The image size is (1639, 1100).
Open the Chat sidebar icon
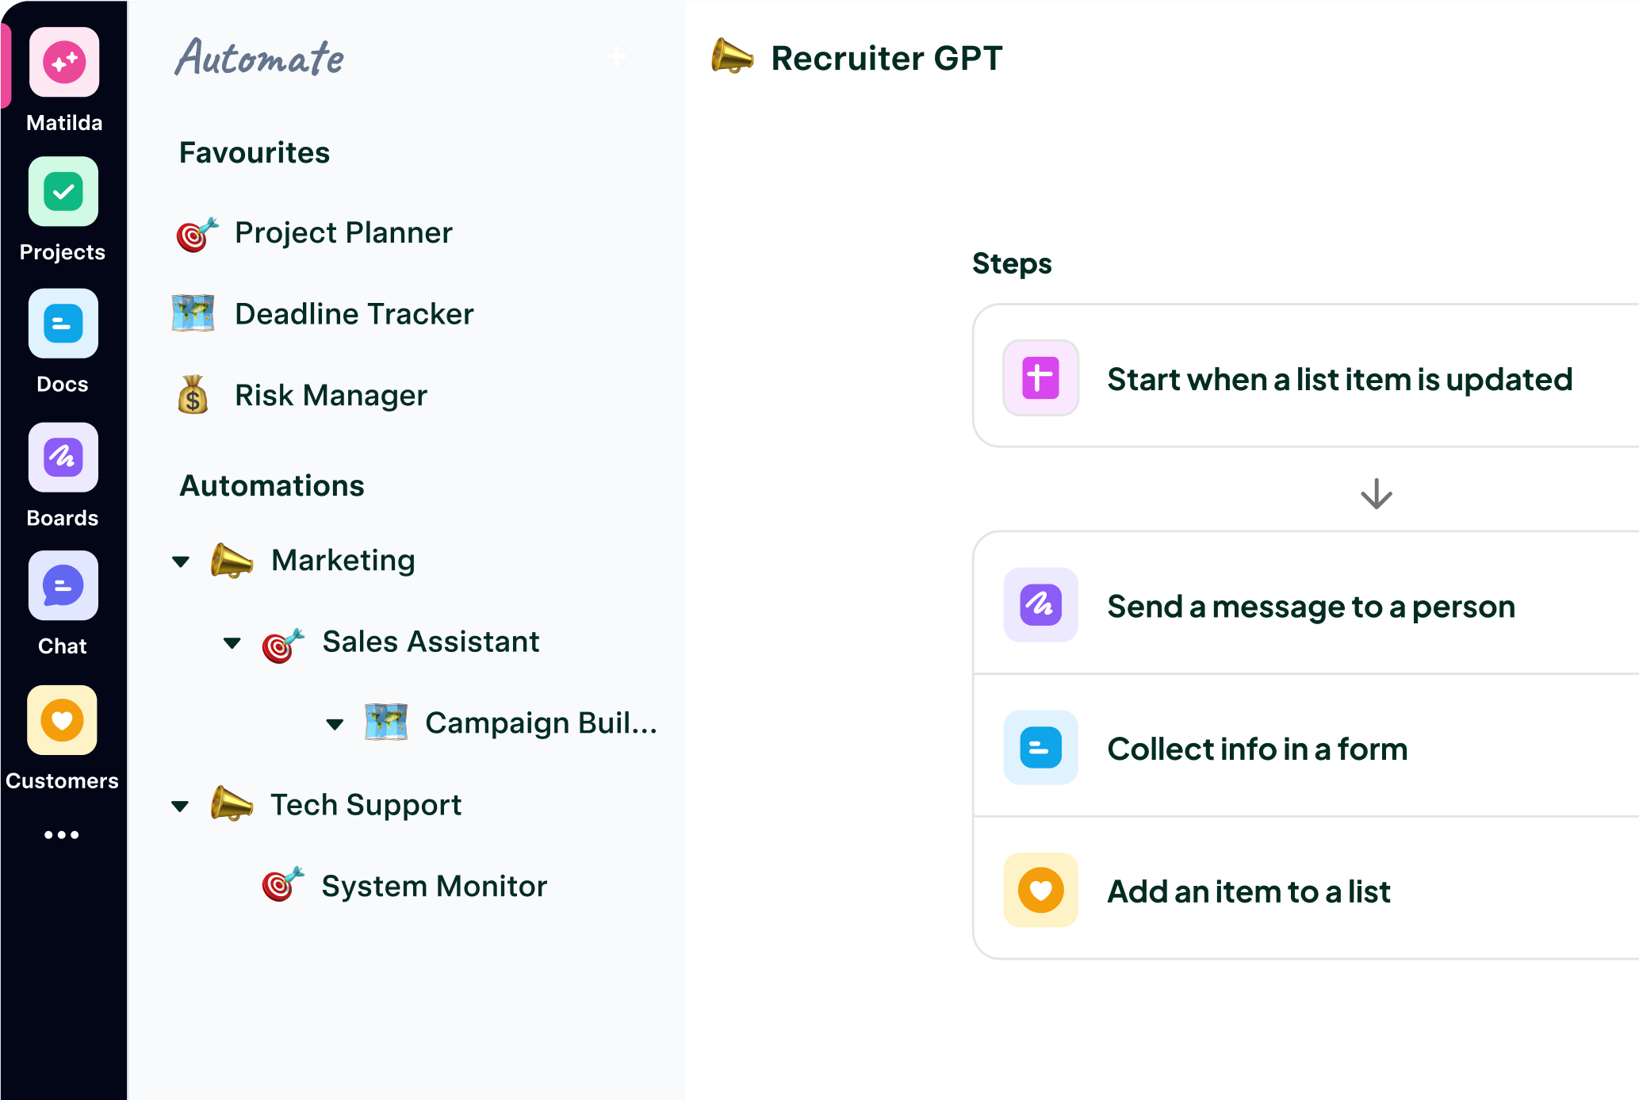(63, 586)
